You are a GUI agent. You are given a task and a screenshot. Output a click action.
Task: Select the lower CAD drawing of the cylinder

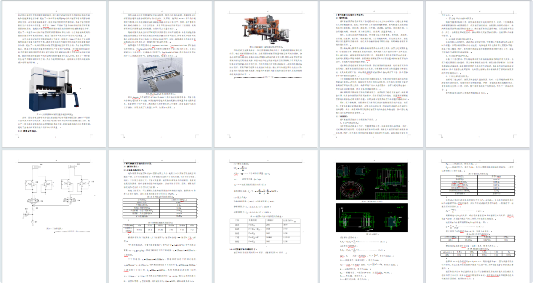tap(371, 218)
